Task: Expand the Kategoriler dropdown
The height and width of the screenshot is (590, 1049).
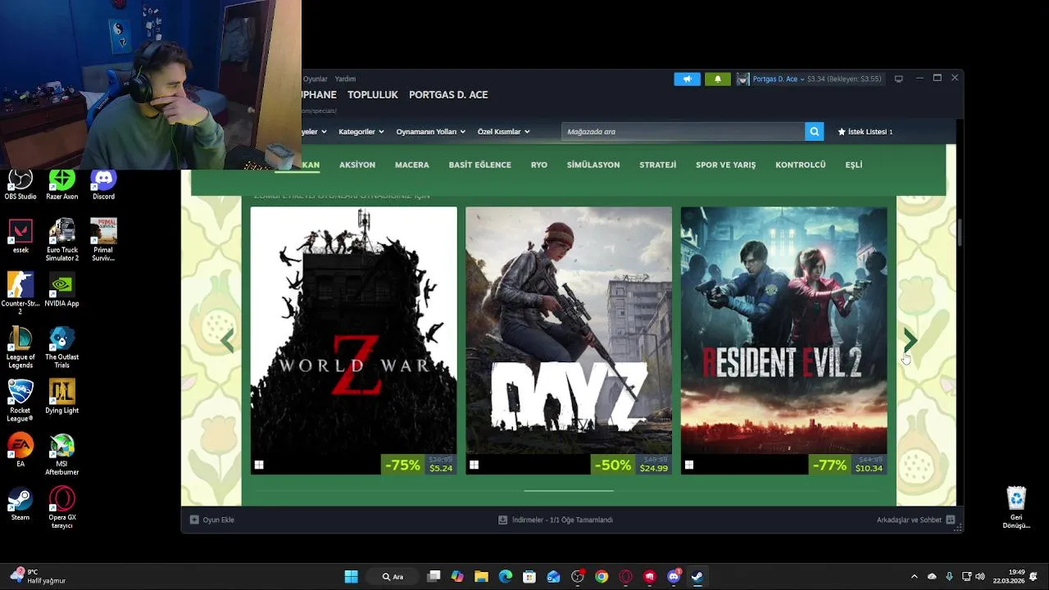Action: (x=361, y=131)
